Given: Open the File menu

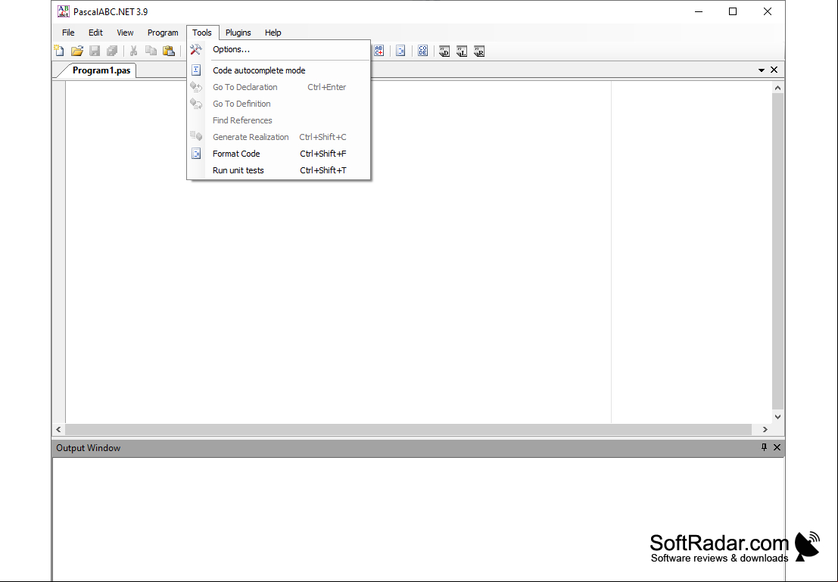Looking at the screenshot, I should 68,33.
